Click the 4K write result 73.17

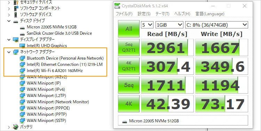(x=222, y=104)
